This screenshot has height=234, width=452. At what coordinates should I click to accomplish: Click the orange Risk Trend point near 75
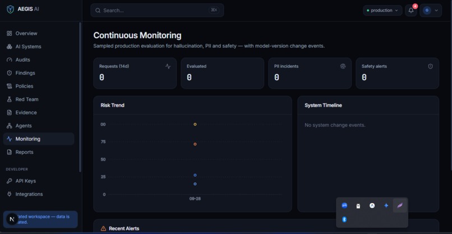coord(195,144)
